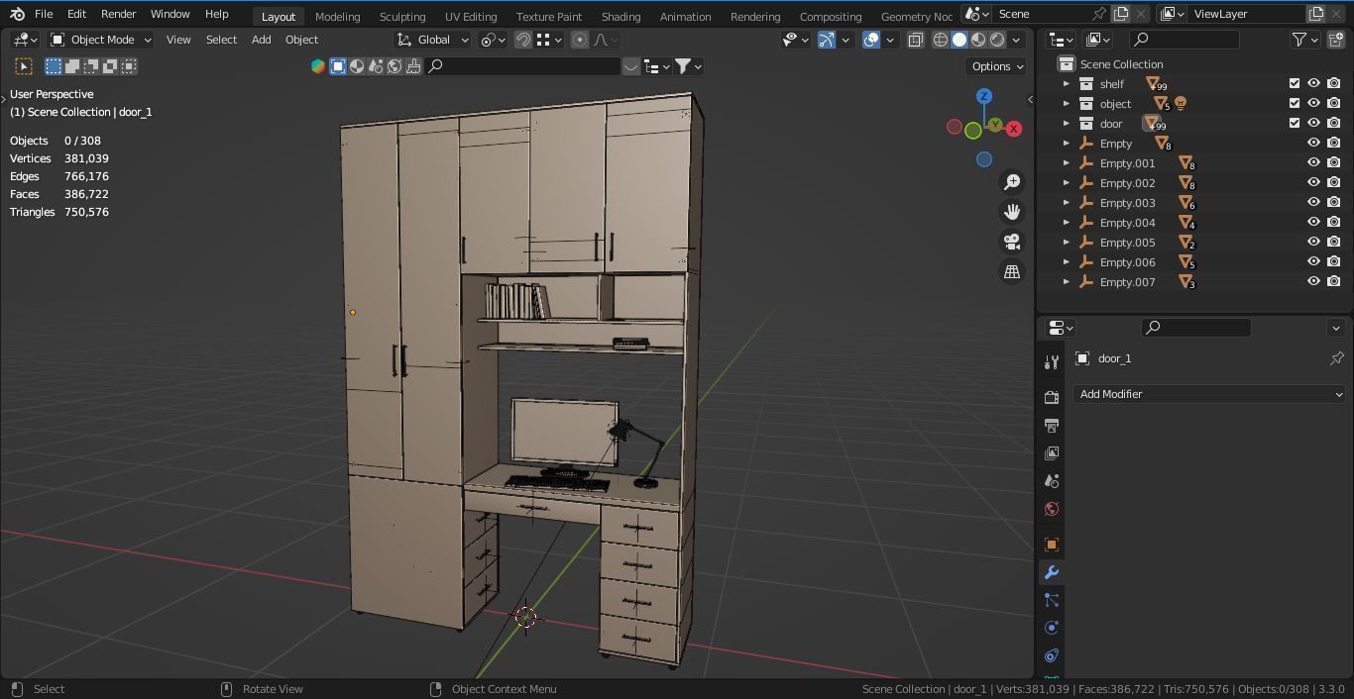This screenshot has width=1354, height=699.
Task: Toggle viewport gizmos display
Action: click(827, 40)
